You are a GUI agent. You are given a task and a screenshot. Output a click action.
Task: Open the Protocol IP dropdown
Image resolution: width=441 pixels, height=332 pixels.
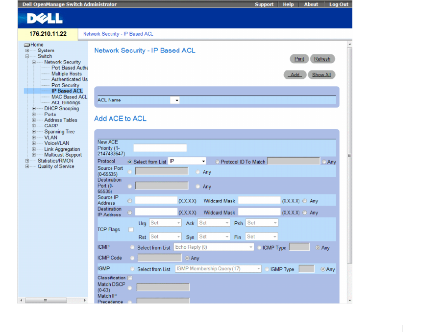point(187,162)
